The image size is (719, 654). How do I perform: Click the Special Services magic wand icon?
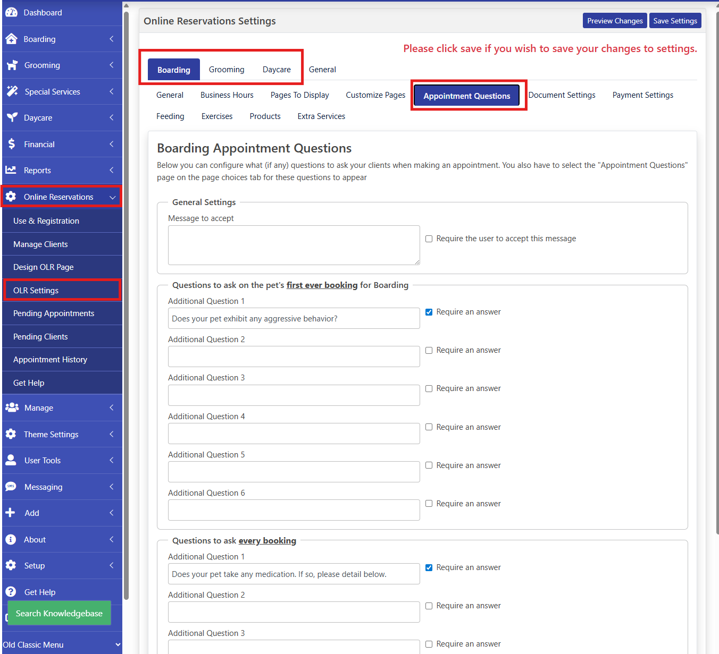pyautogui.click(x=12, y=91)
